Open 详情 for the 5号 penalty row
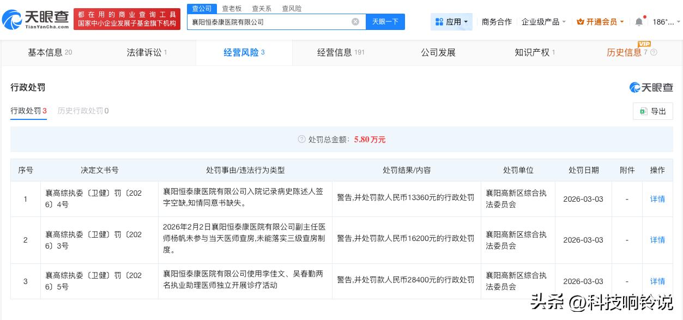683x320 pixels. pyautogui.click(x=657, y=281)
